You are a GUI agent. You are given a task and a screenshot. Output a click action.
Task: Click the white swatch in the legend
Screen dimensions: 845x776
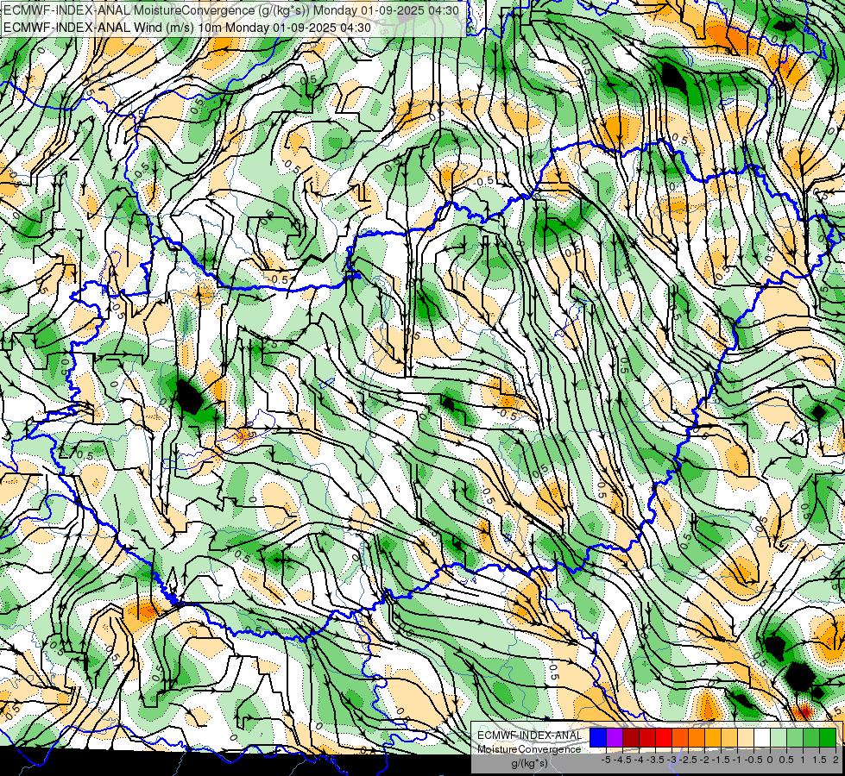pos(762,738)
